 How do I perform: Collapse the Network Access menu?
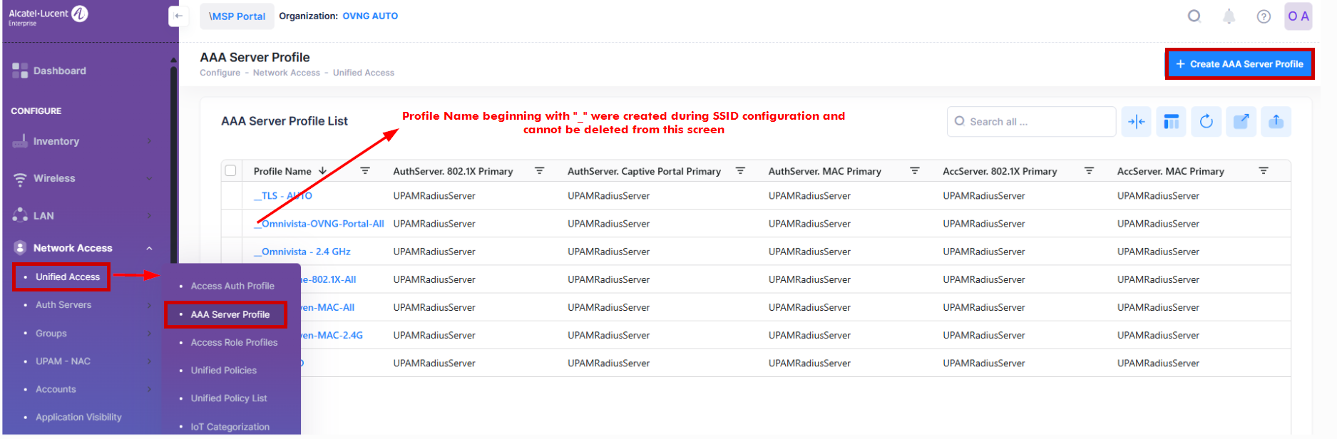pos(149,248)
